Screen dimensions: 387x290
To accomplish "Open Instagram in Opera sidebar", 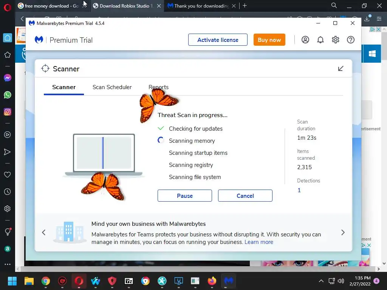I will pos(8,112).
